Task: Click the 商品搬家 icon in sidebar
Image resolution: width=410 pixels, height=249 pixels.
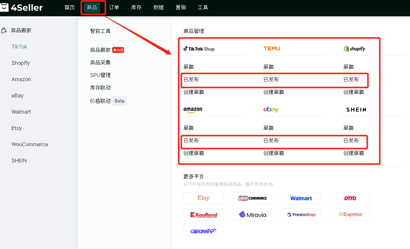Action: coord(4,31)
